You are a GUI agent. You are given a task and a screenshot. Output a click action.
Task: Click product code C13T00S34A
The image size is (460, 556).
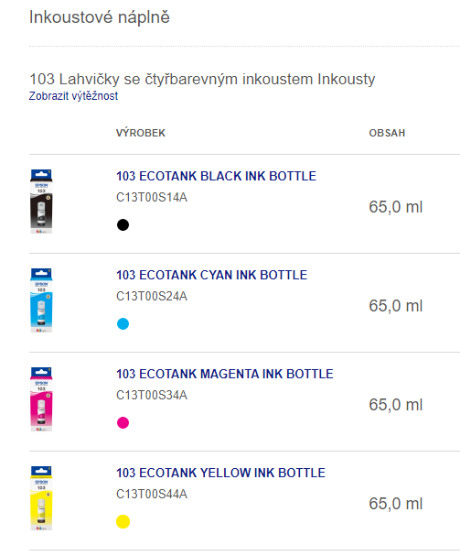pos(152,395)
